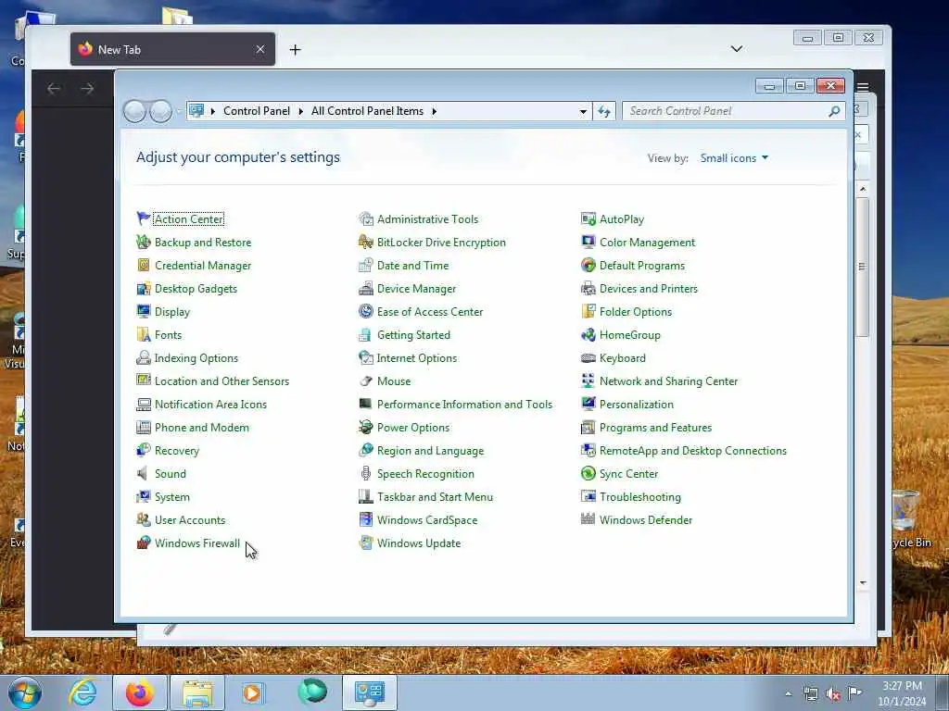
Task: Open the Device Manager icon
Action: pyautogui.click(x=365, y=289)
